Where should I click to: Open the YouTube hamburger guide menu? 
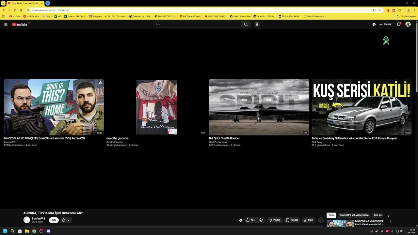(6, 24)
